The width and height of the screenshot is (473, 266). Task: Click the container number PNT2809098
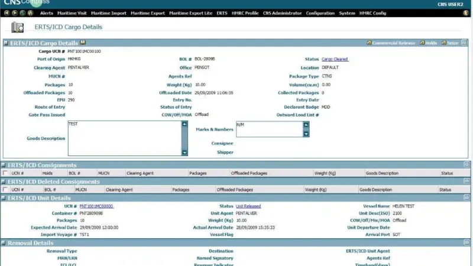pos(91,213)
